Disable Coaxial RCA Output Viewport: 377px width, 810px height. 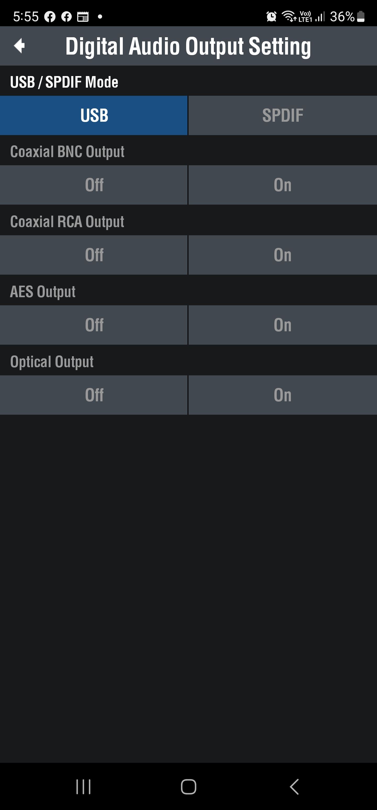tap(94, 255)
